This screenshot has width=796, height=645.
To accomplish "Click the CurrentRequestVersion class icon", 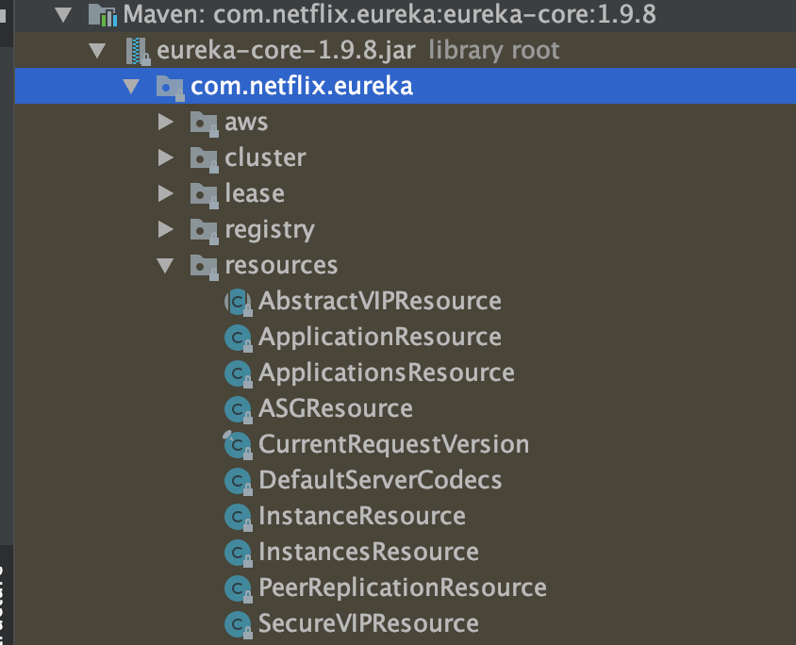I will [237, 444].
